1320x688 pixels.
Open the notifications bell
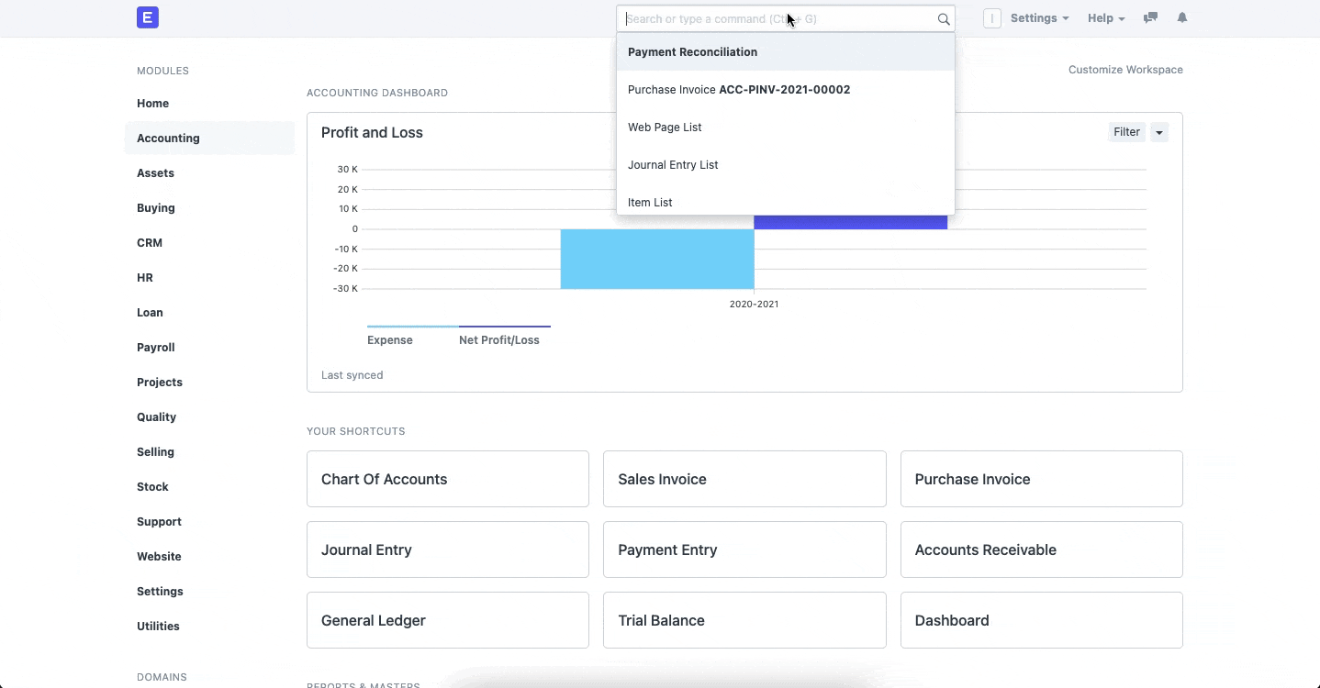[1182, 18]
